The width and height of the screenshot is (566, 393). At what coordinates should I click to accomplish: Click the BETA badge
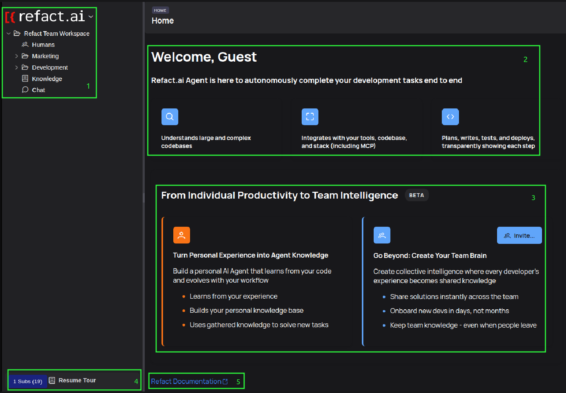point(417,195)
